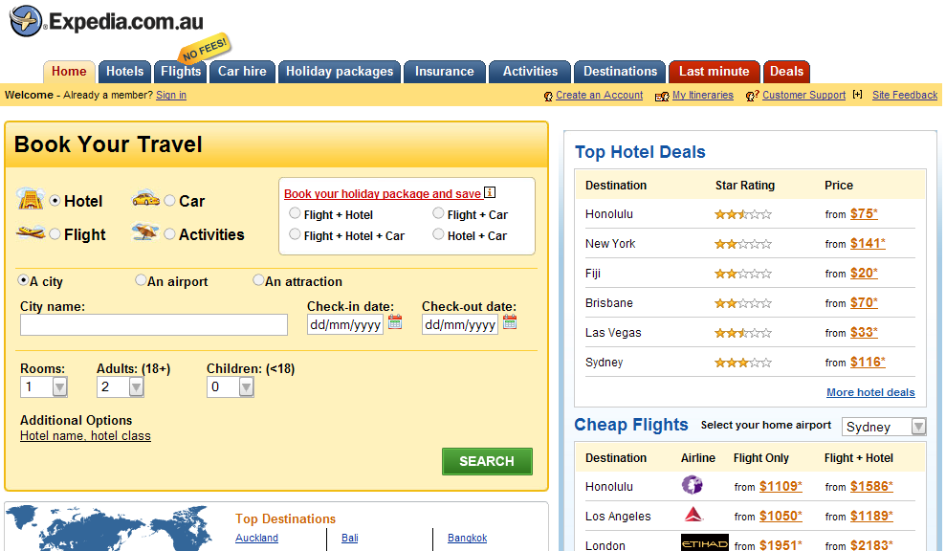The image size is (946, 551).
Task: Select the Car radio button
Action: tap(169, 200)
